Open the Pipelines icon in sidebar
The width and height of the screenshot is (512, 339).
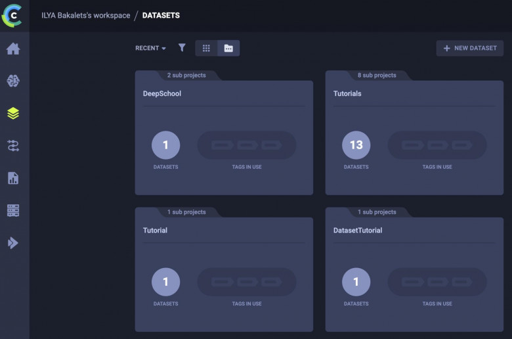[x=13, y=145]
